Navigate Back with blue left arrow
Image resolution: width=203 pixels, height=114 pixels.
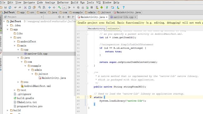(50, 7)
